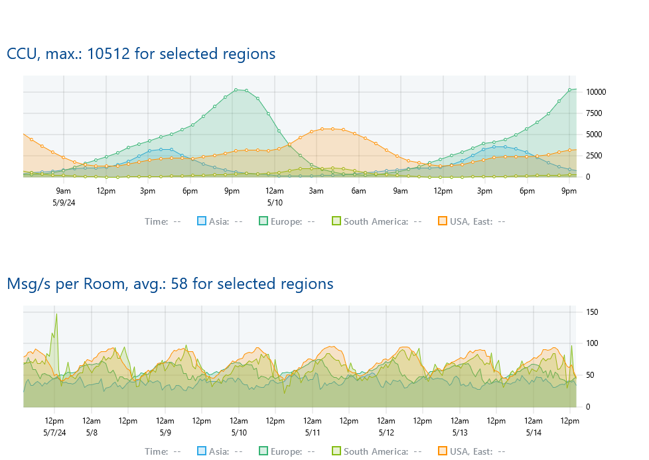Click the 6am tick label on CCU axis
649x460 pixels.
click(358, 191)
